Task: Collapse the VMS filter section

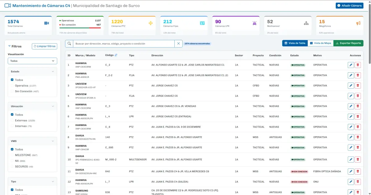Action: tap(53, 141)
